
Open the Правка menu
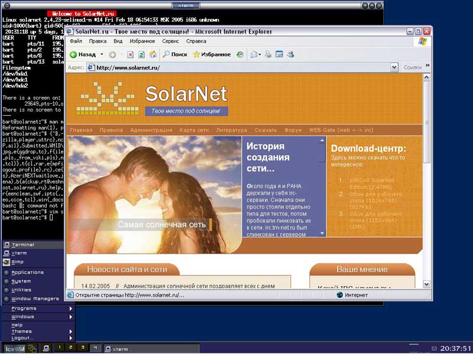coord(98,41)
